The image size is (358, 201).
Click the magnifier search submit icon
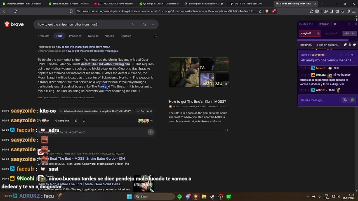tap(144, 25)
